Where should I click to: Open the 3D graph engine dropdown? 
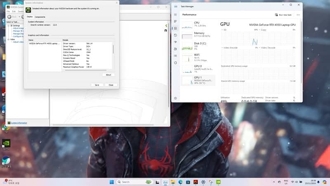(223, 30)
